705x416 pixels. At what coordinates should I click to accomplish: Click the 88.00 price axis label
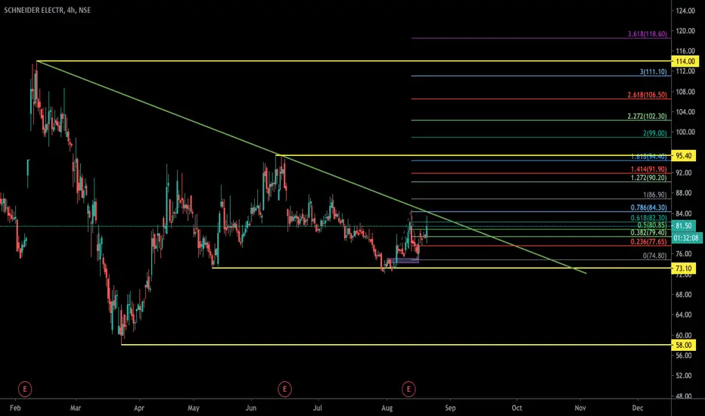coord(683,193)
